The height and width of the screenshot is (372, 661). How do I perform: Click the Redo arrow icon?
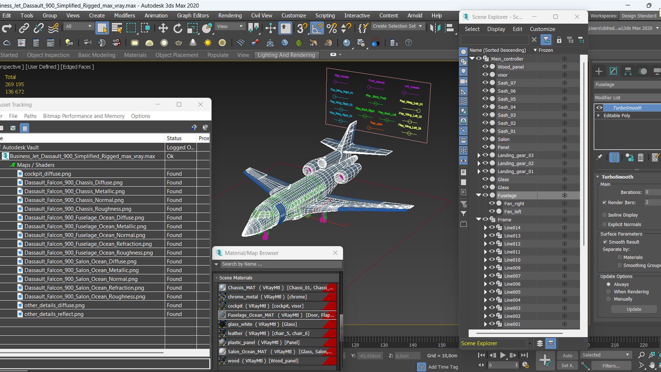7,28
